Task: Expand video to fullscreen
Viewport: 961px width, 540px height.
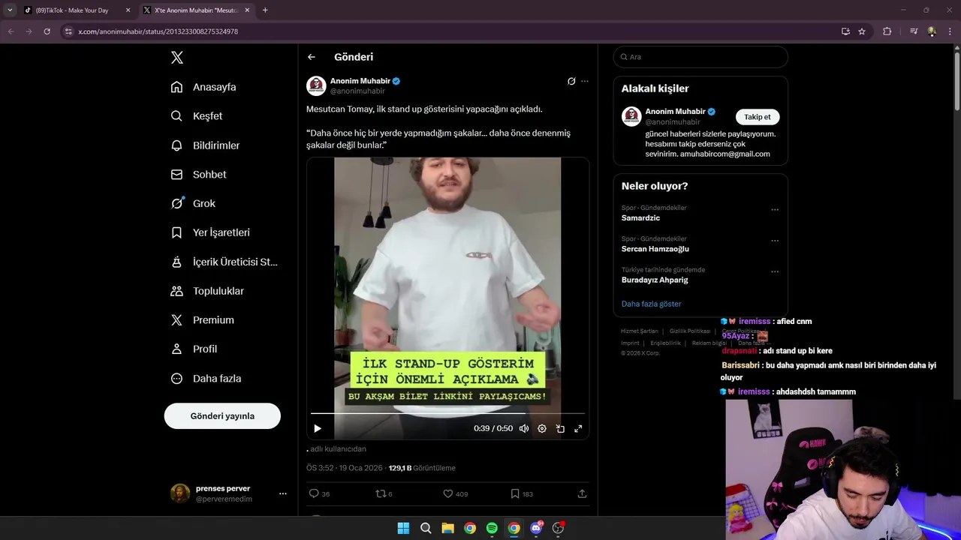Action: pos(578,428)
